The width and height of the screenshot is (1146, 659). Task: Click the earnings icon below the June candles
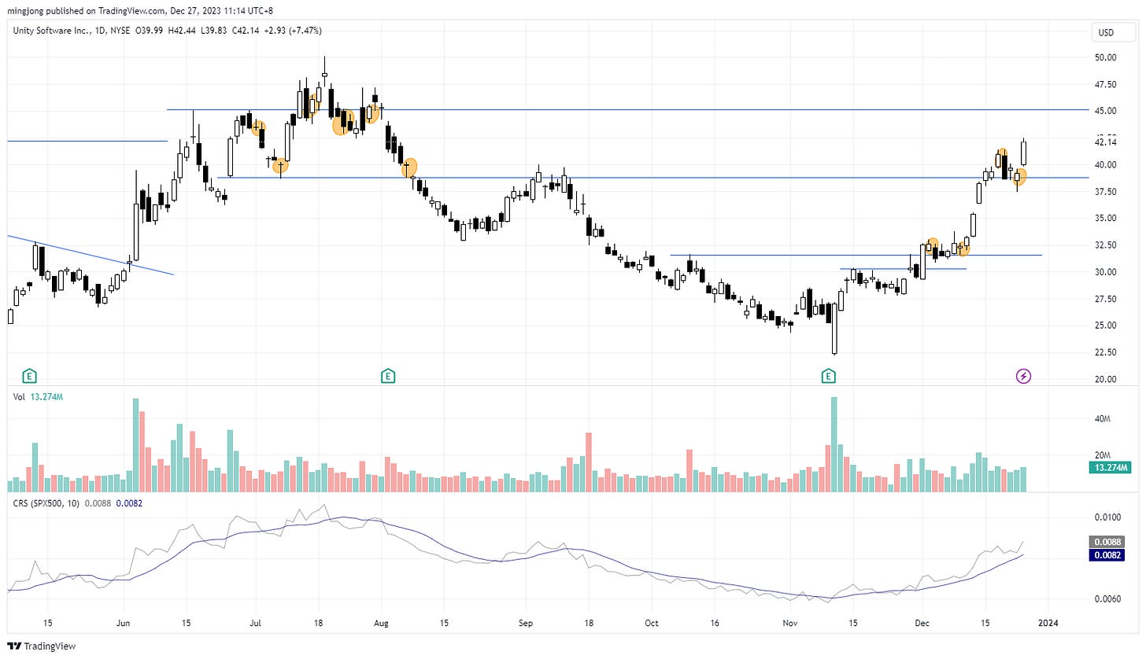pos(29,376)
